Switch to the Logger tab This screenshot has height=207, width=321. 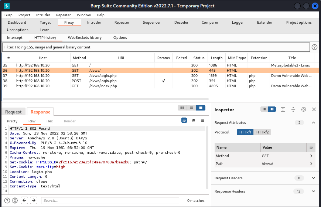[x=238, y=22]
